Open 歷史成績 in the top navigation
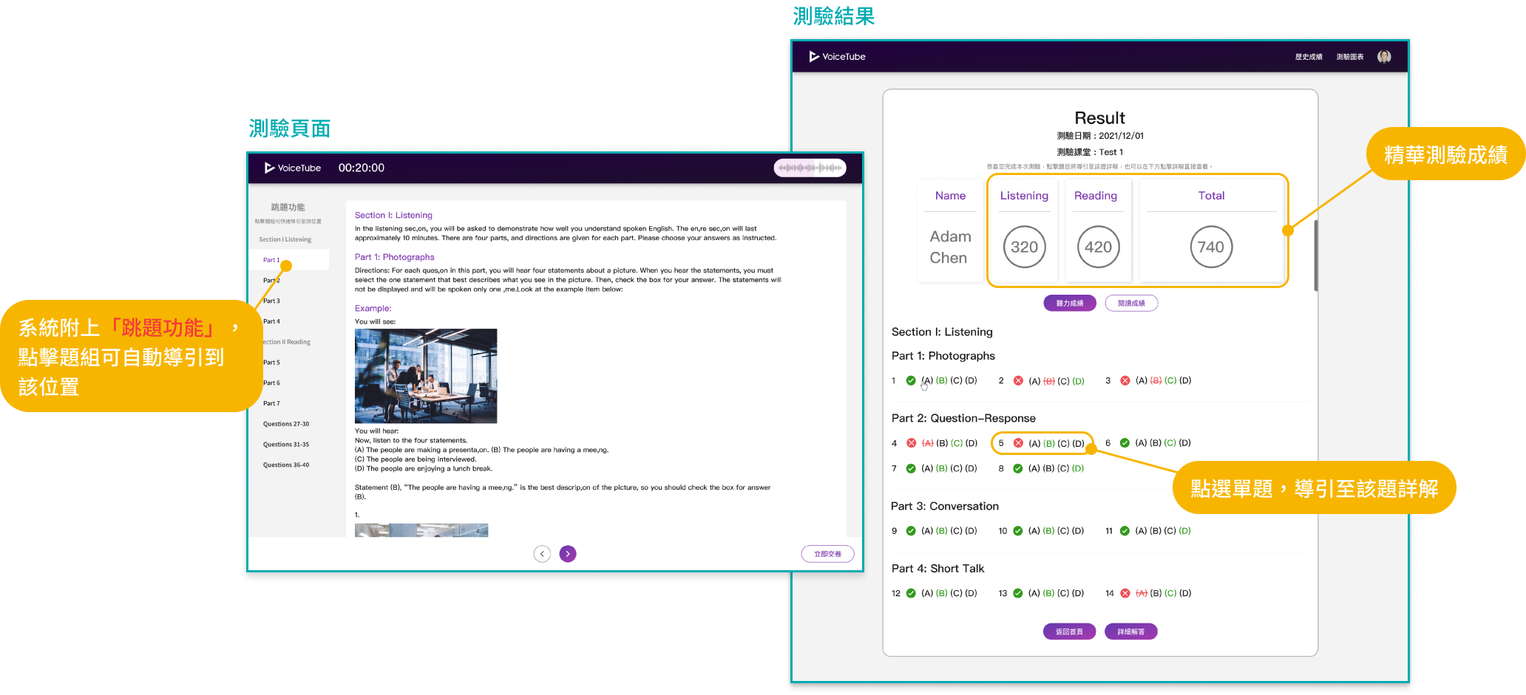Viewport: 1526px width, 695px height. [x=1308, y=57]
